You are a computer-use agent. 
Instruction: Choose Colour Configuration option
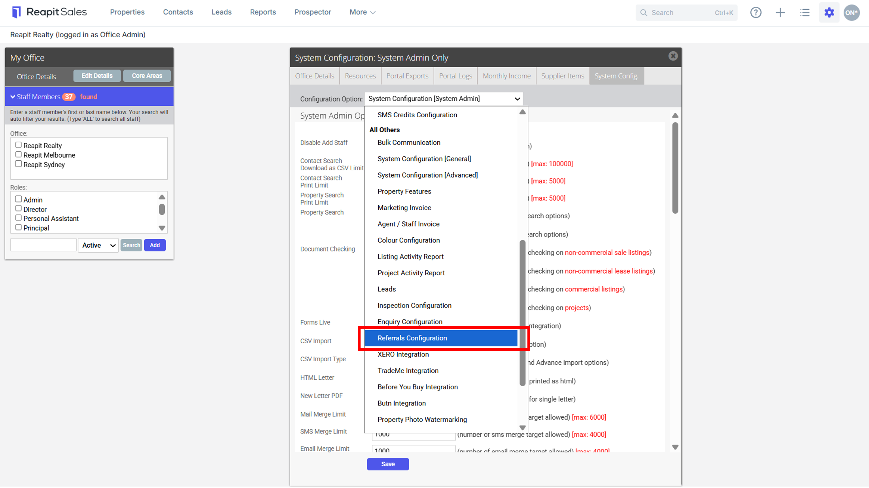coord(440,240)
